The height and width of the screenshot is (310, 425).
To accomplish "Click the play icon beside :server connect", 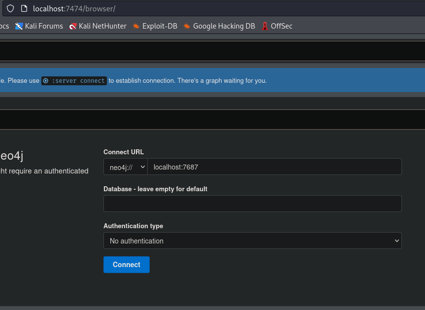I will (46, 81).
